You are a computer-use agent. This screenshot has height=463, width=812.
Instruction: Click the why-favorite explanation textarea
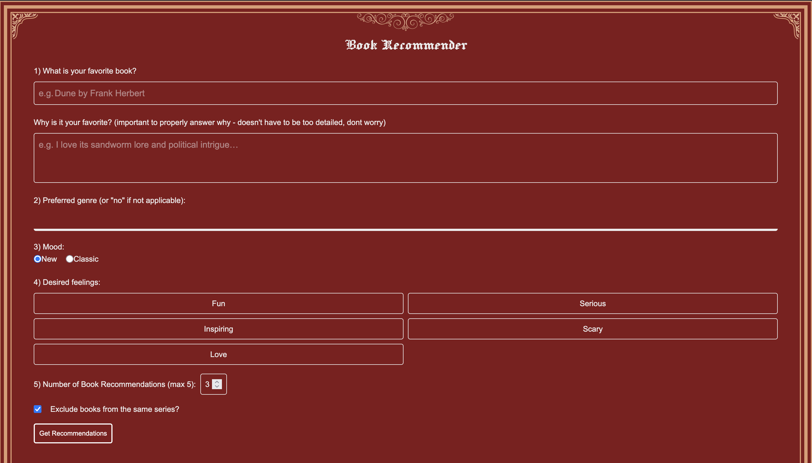[x=405, y=158]
